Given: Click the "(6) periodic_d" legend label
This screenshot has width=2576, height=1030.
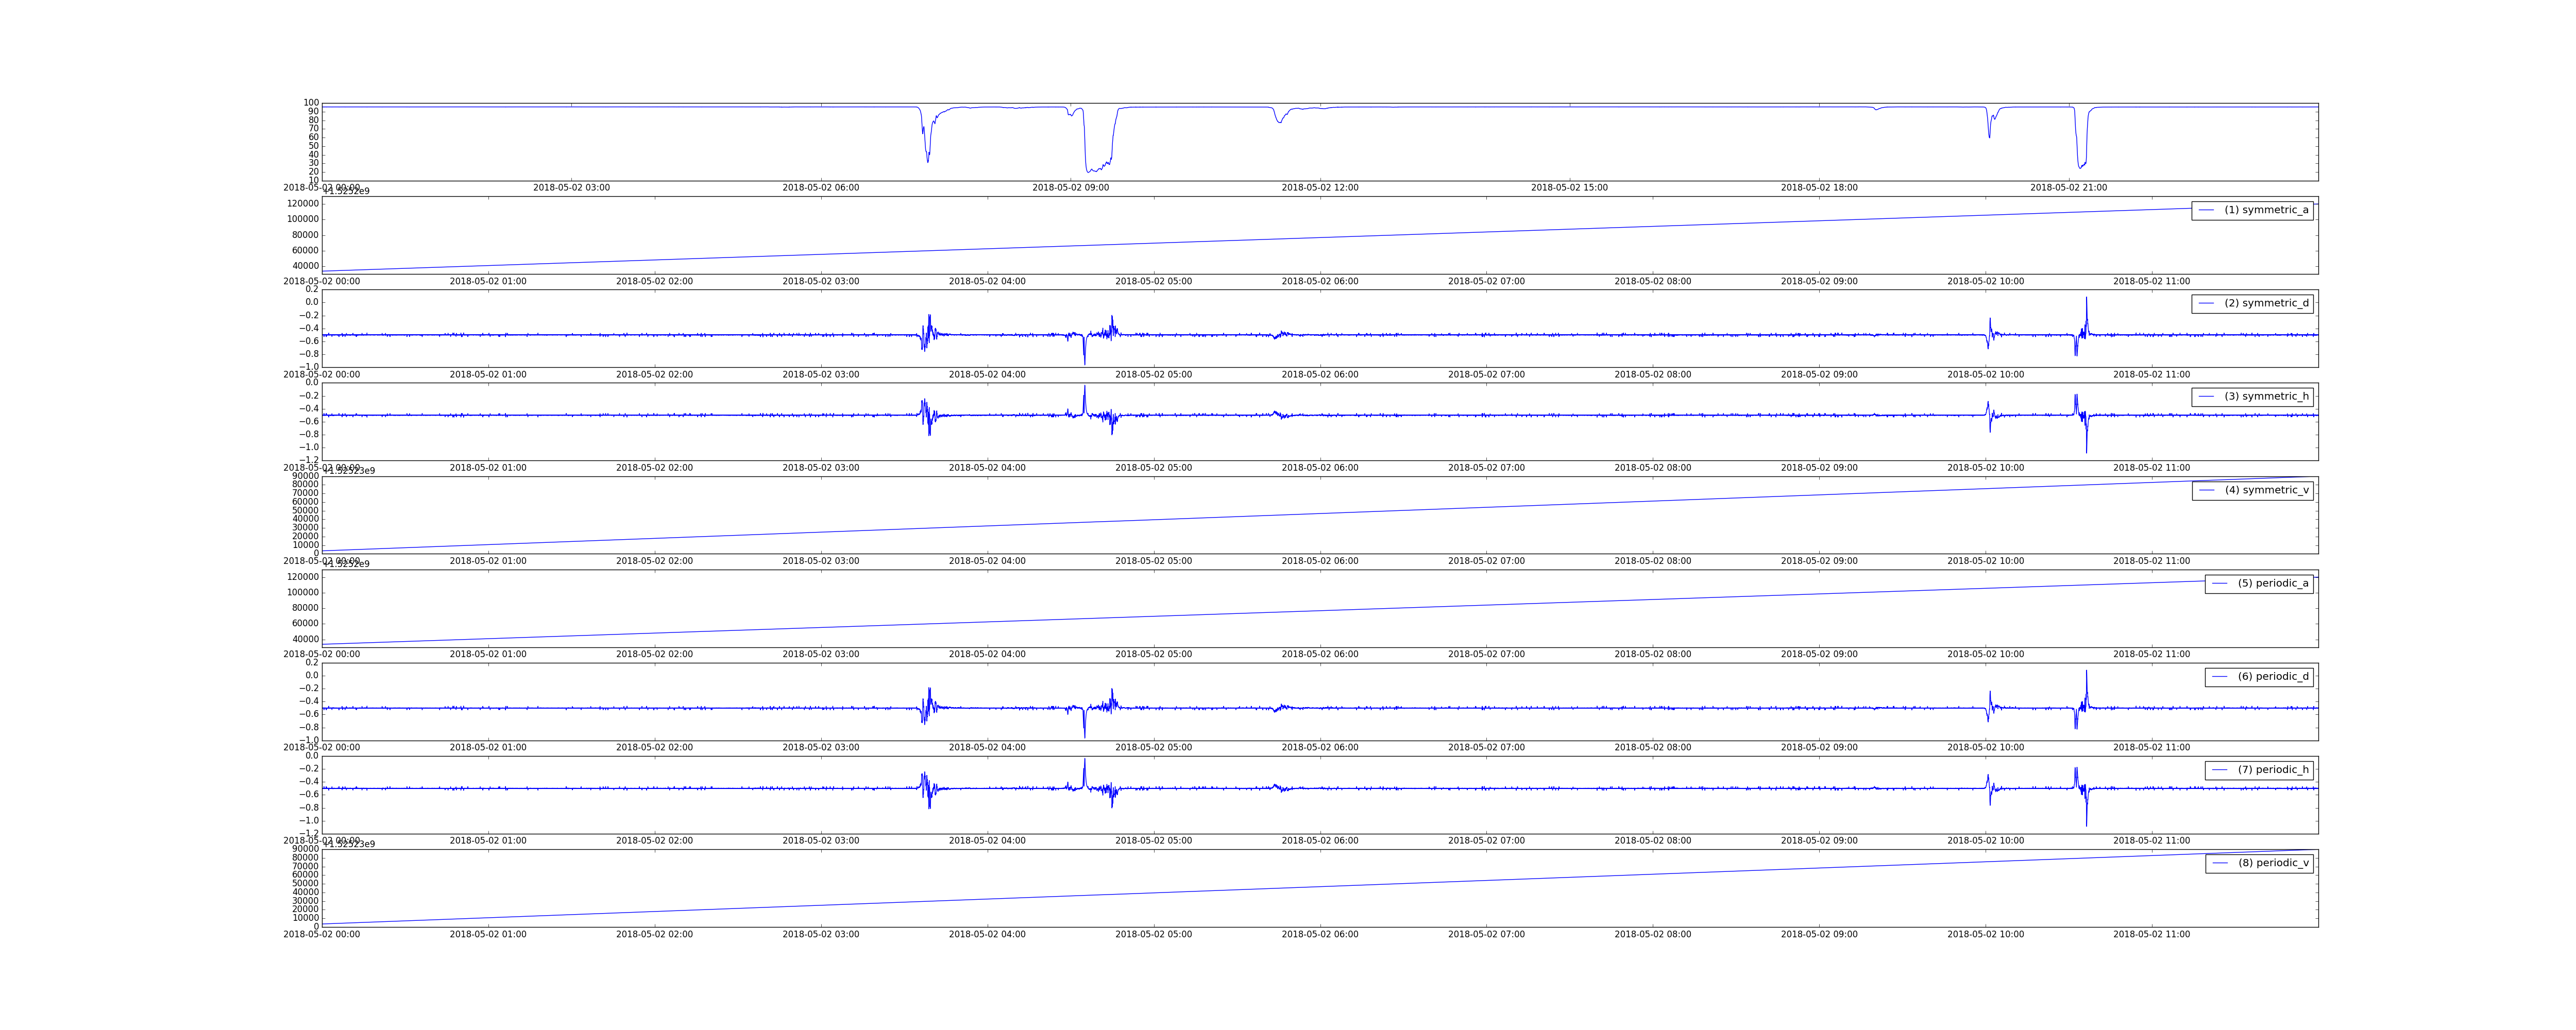Looking at the screenshot, I should pos(2273,676).
